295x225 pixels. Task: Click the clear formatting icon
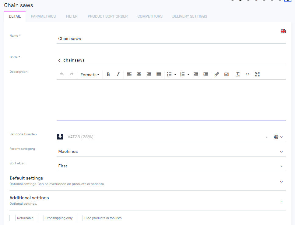coord(238,75)
